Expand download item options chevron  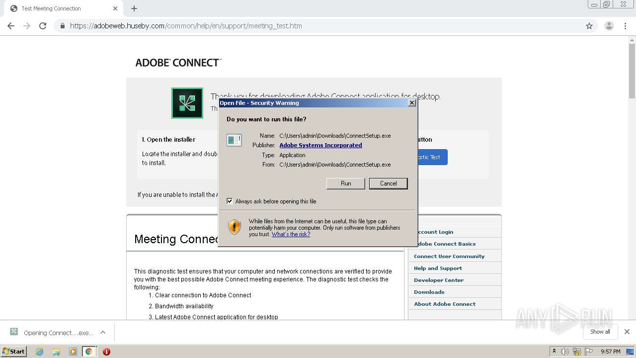click(x=103, y=332)
